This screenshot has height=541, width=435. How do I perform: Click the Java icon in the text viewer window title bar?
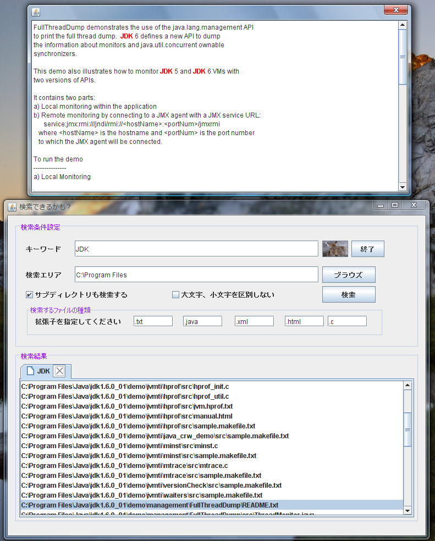tap(36, 12)
